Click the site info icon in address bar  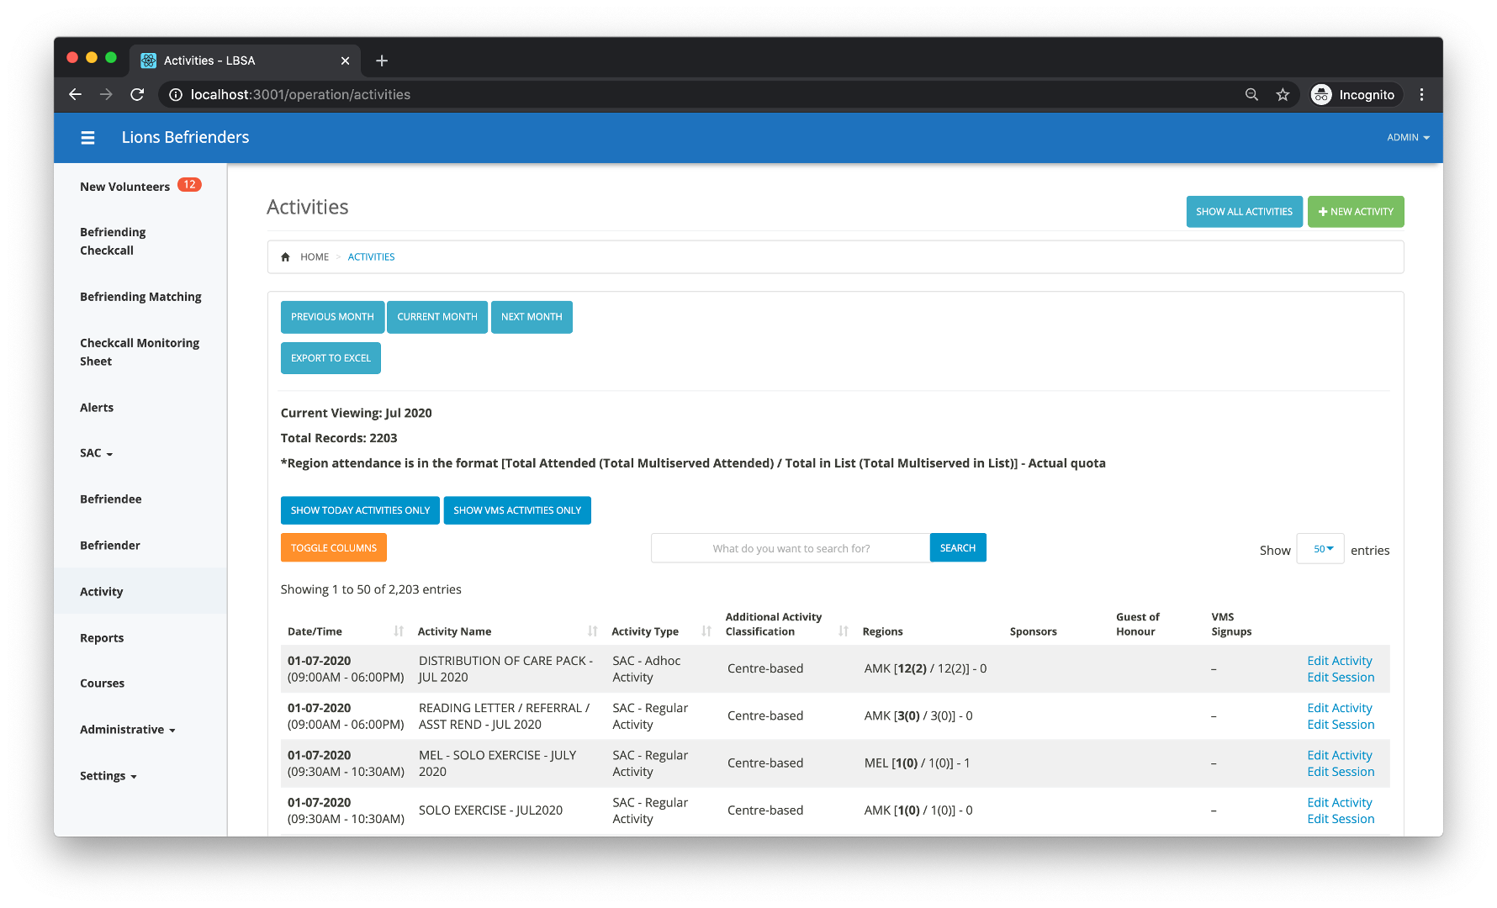click(176, 95)
